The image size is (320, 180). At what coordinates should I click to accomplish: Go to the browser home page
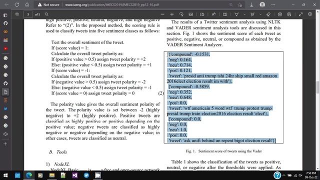[x=27, y=4]
